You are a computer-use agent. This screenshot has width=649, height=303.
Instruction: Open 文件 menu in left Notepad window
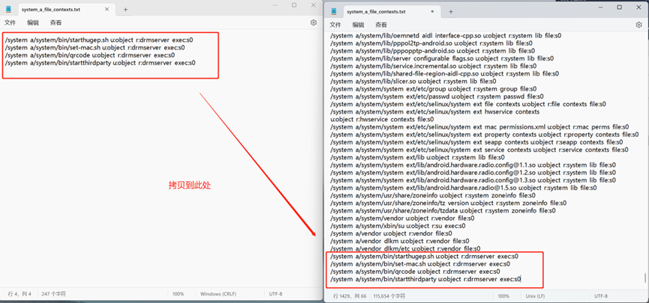pos(11,23)
